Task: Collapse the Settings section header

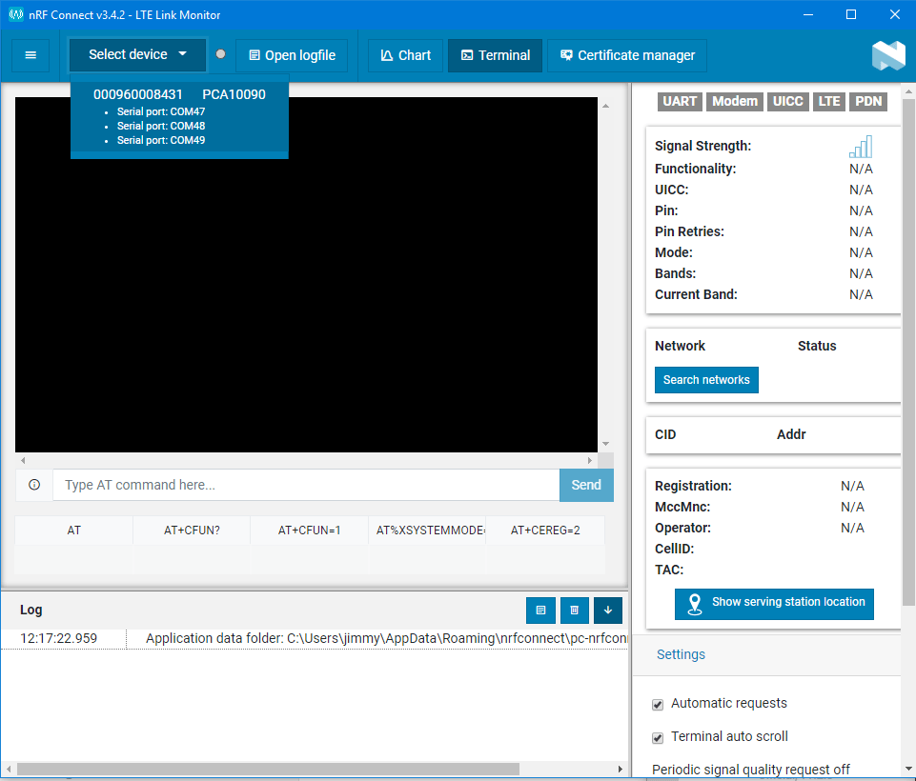Action: pos(681,654)
